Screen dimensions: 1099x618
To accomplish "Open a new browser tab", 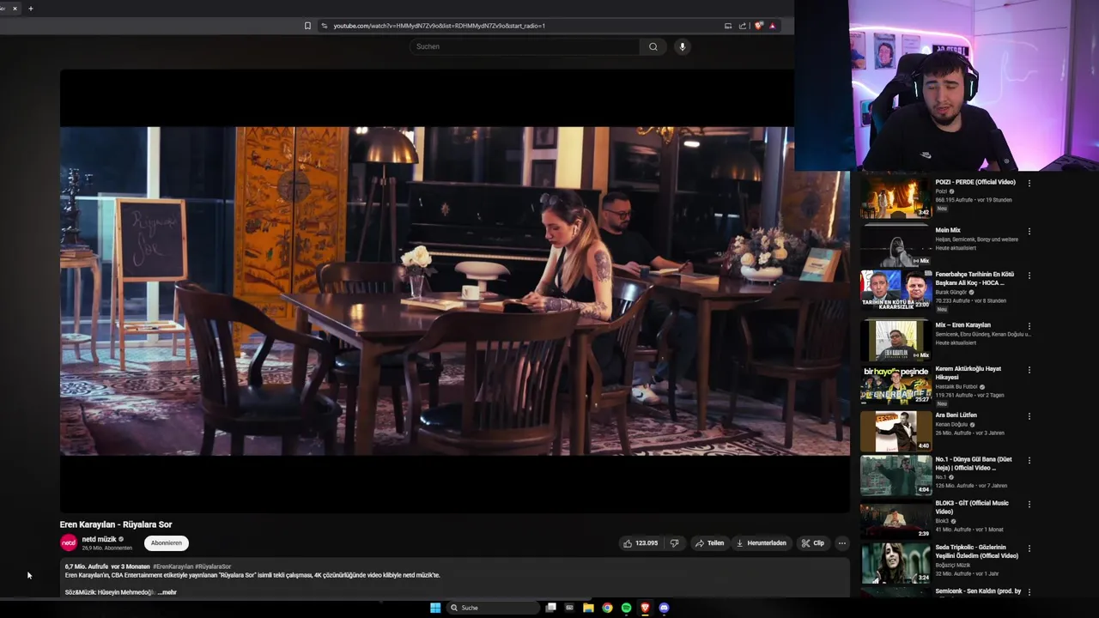I will coord(31,9).
